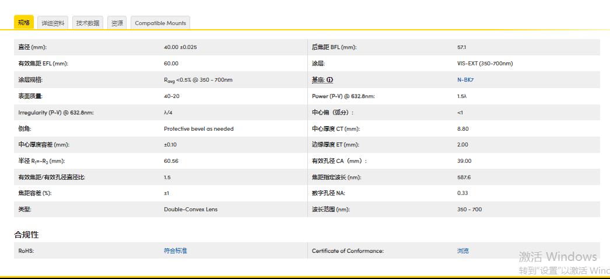Click the Double-Convex Lens type value
The image size is (610, 279).
[x=191, y=210]
